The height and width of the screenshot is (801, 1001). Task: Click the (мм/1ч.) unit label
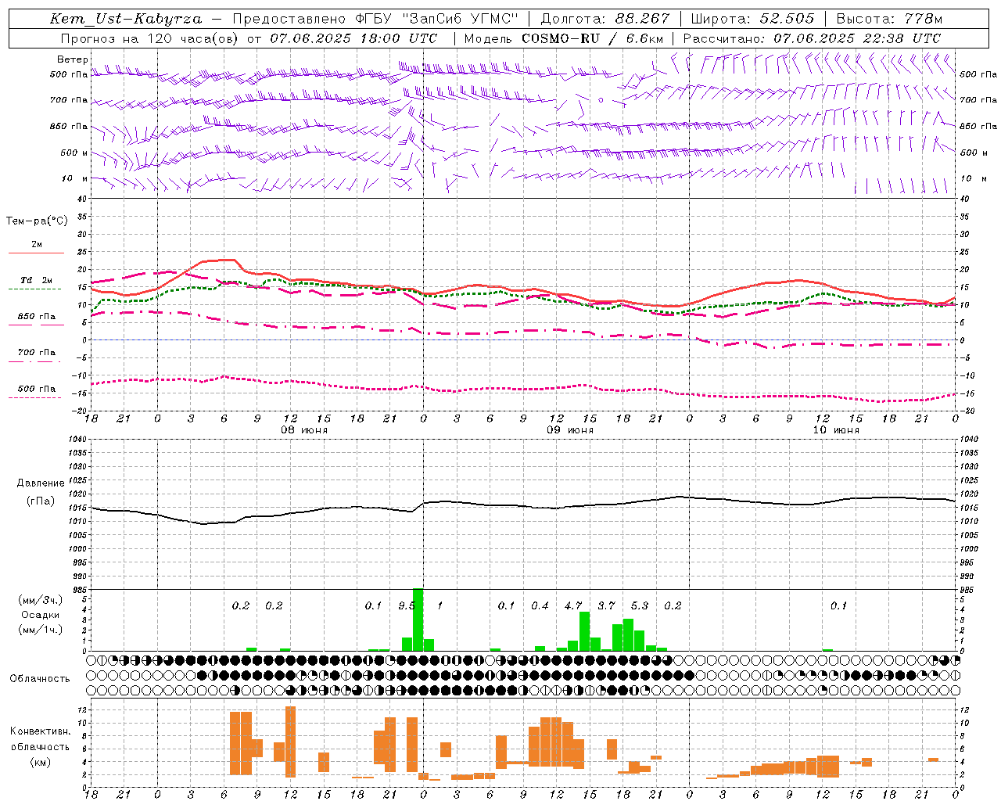(40, 630)
